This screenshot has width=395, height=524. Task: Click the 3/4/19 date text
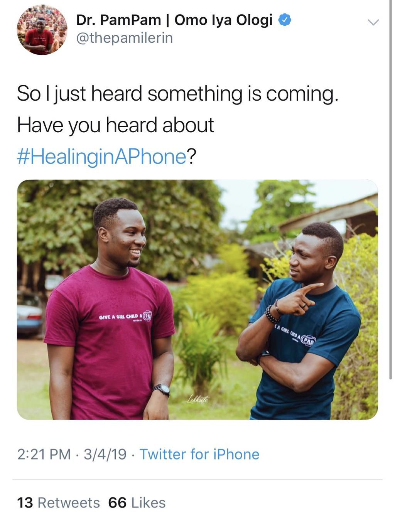coord(105,454)
